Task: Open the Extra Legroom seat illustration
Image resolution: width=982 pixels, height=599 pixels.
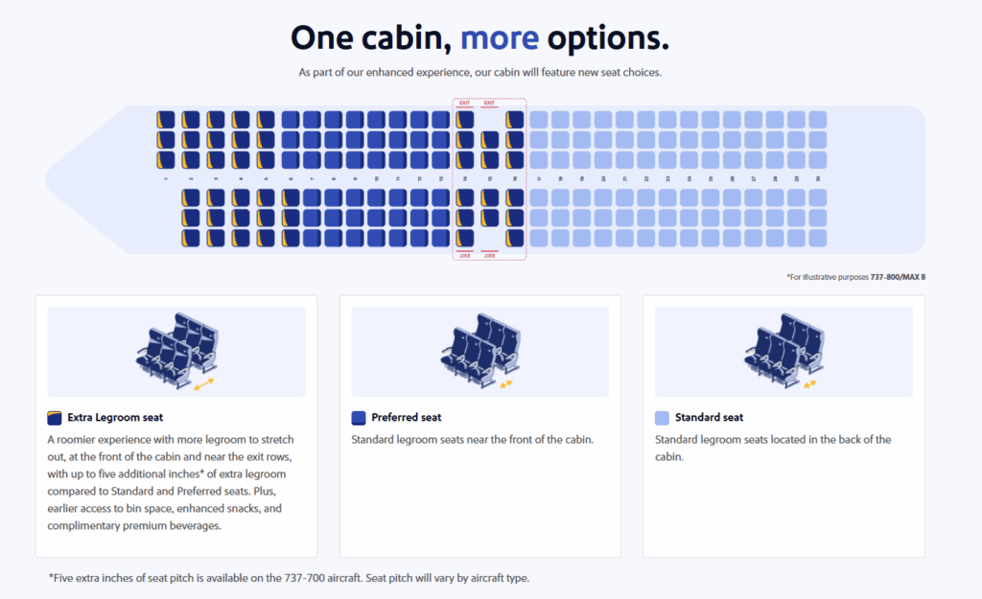Action: point(176,352)
